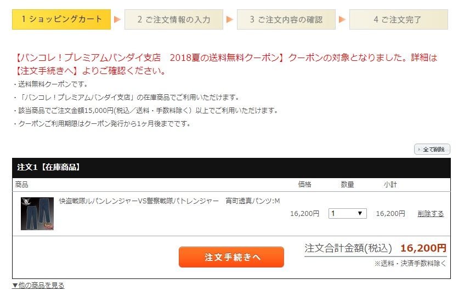Click the クーポンご利用期限 line

102,124
